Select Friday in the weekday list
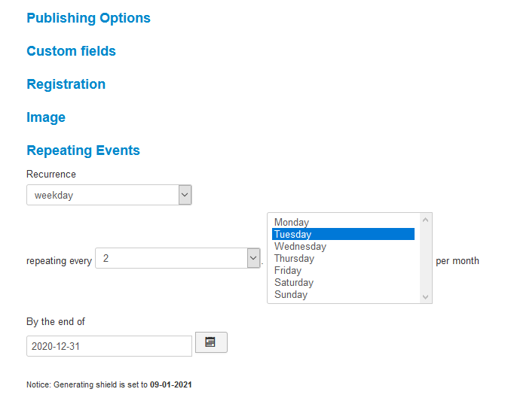 point(343,270)
